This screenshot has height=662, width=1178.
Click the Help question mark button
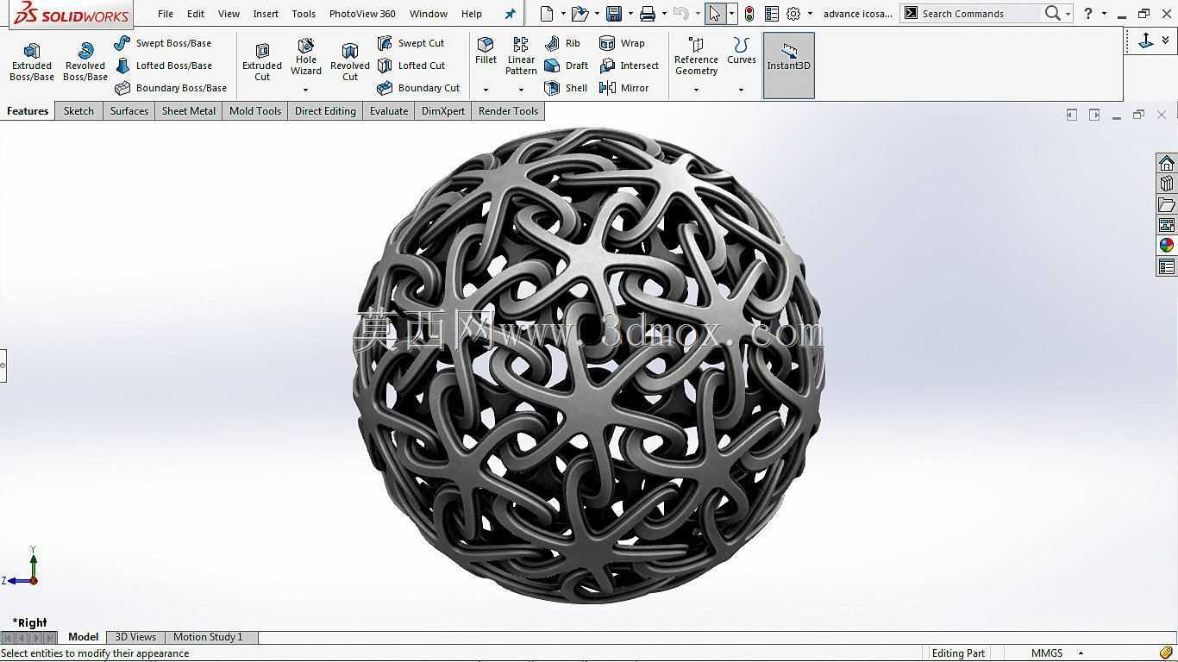tap(1088, 13)
